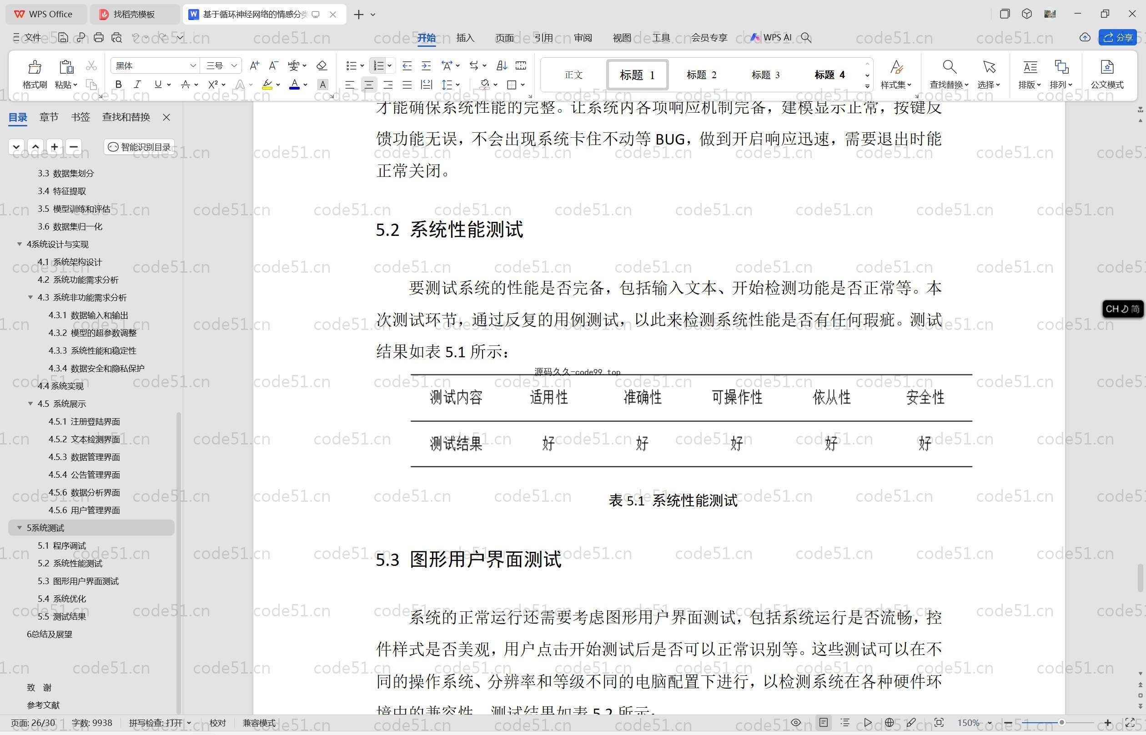Click the reading play icon in status bar
This screenshot has height=735, width=1146.
[x=868, y=723]
